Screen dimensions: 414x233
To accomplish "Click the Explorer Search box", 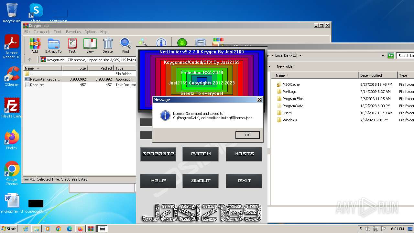I will pyautogui.click(x=406, y=56).
